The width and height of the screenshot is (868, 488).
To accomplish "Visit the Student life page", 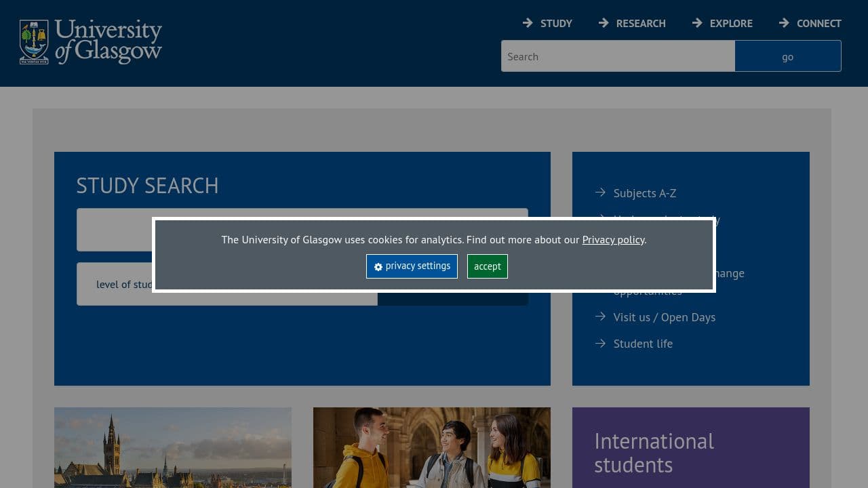I will 643,343.
